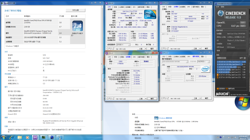The height and width of the screenshot is (140, 250).
Task: Select mainboard tab in top-right CPU-Z window
Action: coord(176,7)
